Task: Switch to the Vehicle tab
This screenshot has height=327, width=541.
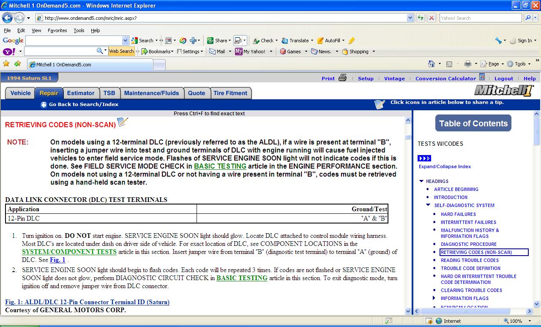Action: [20, 93]
